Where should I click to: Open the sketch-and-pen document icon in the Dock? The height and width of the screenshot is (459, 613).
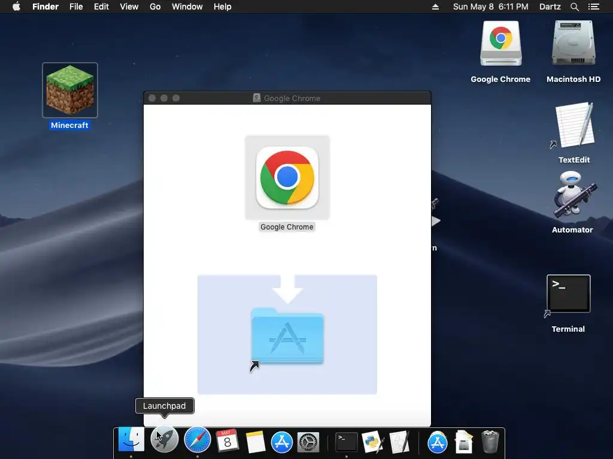(399, 442)
